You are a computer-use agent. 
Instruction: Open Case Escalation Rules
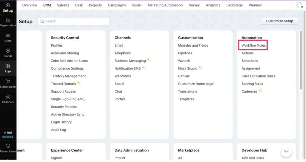pyautogui.click(x=258, y=76)
